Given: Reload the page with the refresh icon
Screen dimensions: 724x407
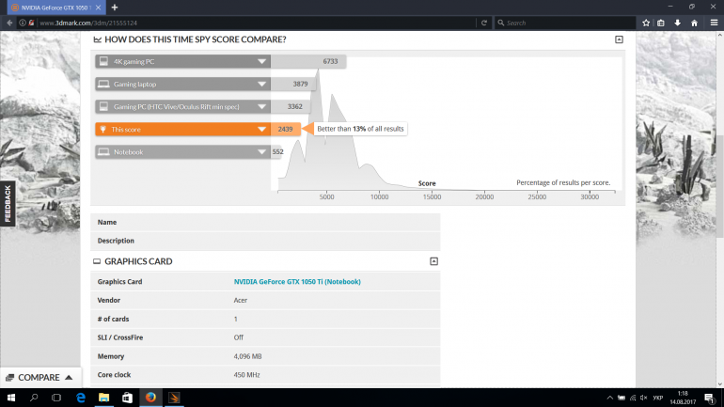Looking at the screenshot, I should (x=484, y=23).
